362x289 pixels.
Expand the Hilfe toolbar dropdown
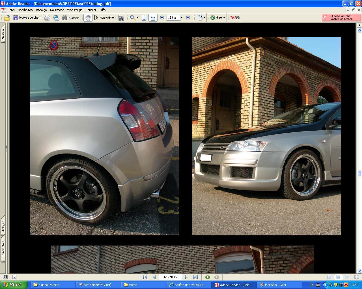pos(224,17)
